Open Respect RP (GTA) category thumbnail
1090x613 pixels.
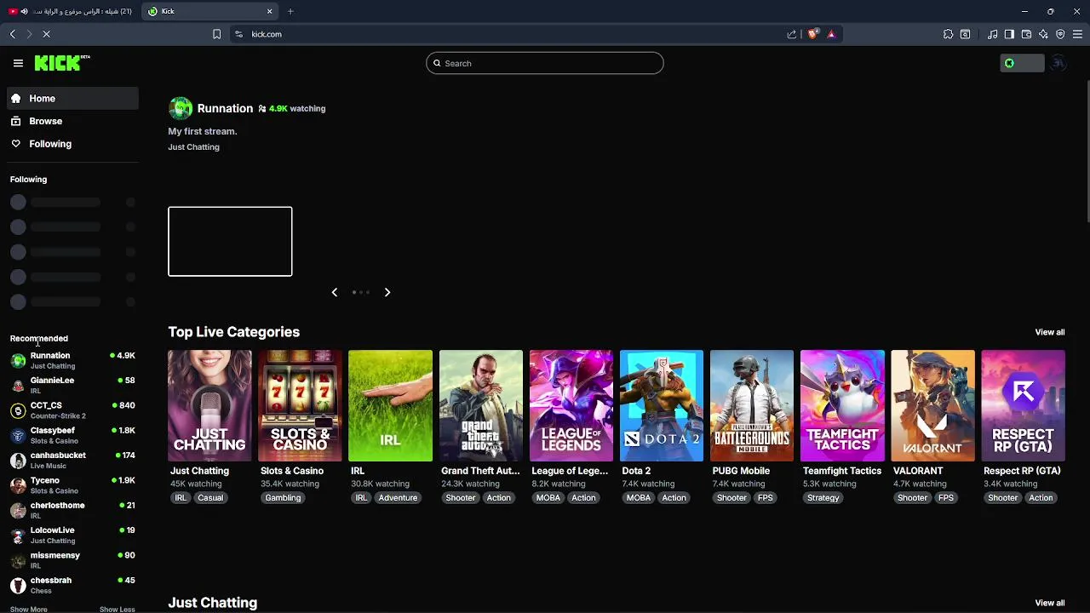tap(1023, 405)
